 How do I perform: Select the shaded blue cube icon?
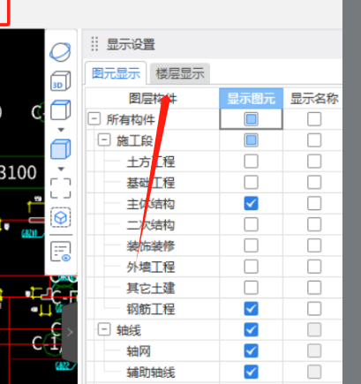[60, 149]
